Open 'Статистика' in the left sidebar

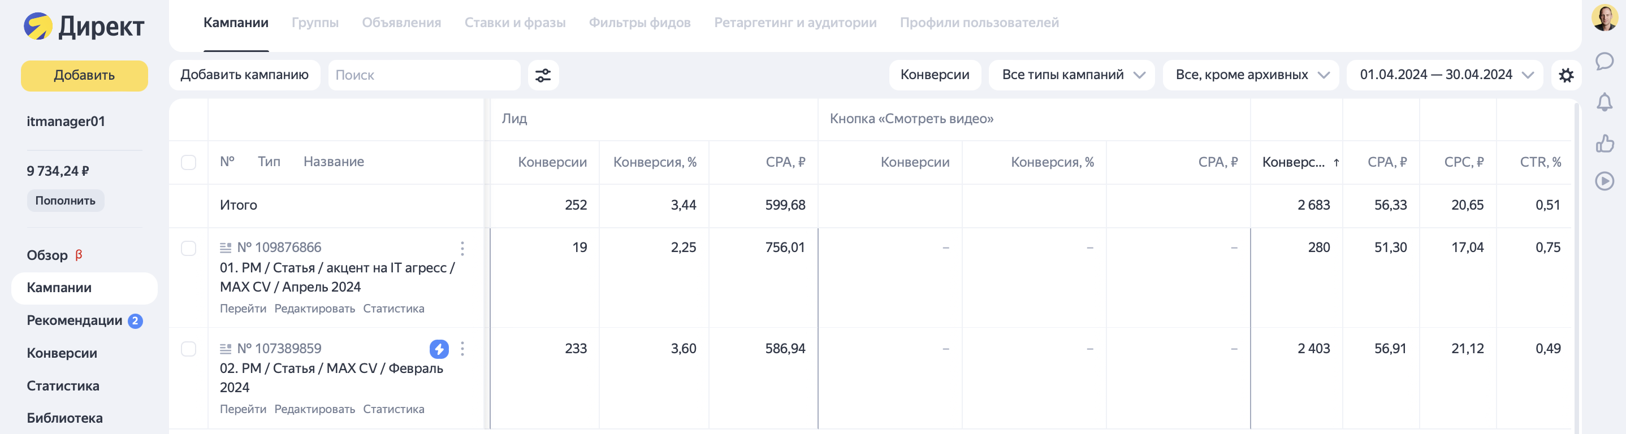click(63, 385)
